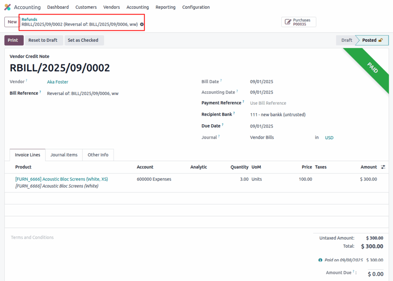Click help mark next to Vendor label
393x281 pixels.
pyautogui.click(x=26, y=81)
